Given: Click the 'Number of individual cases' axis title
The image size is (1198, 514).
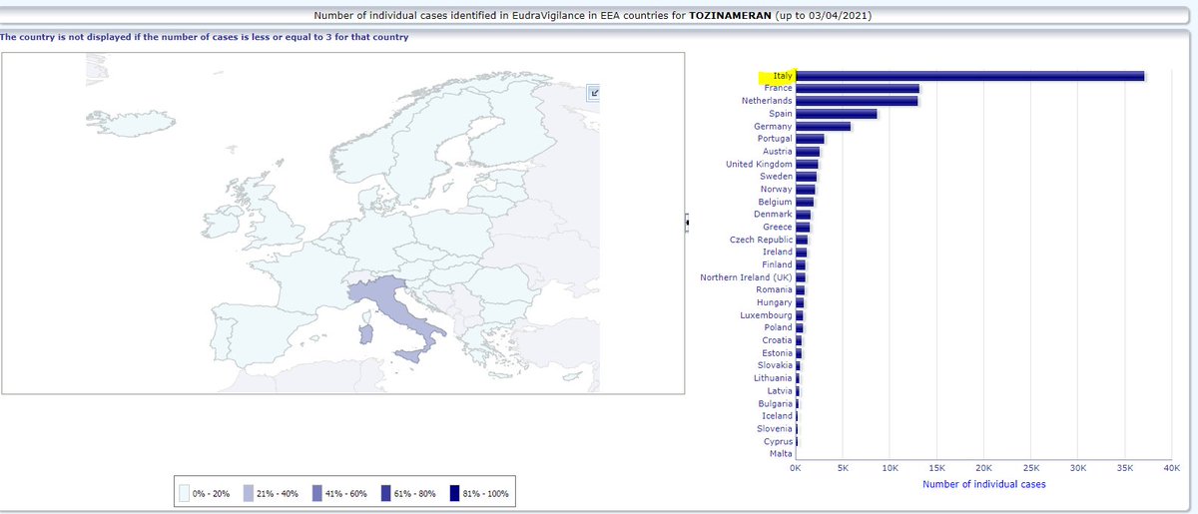Looking at the screenshot, I should click(x=984, y=484).
